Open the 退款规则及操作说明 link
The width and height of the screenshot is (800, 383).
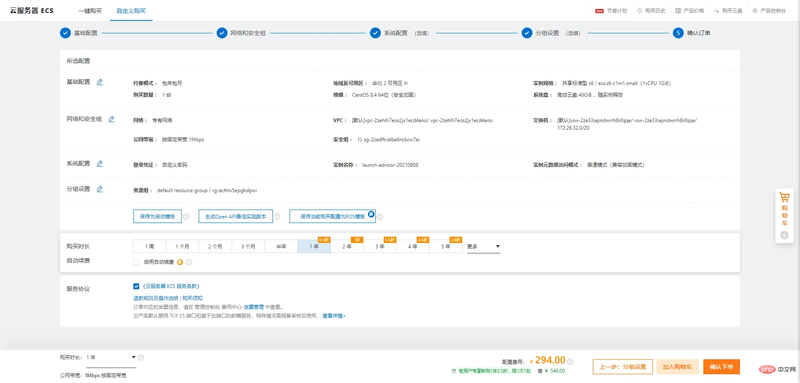pos(156,298)
